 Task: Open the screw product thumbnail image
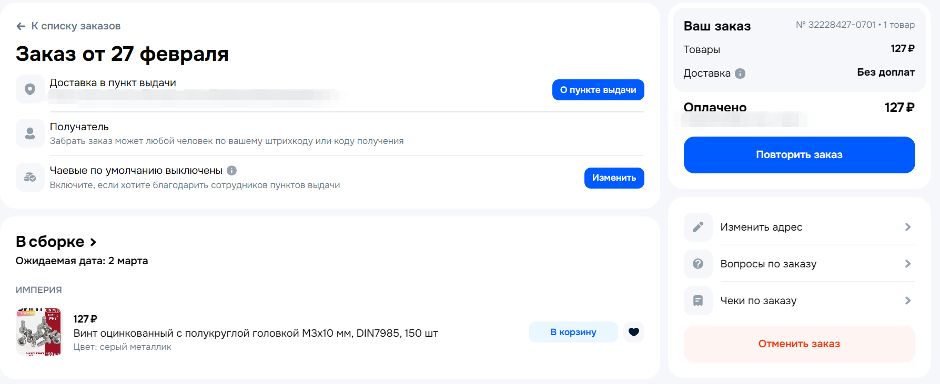click(x=39, y=332)
